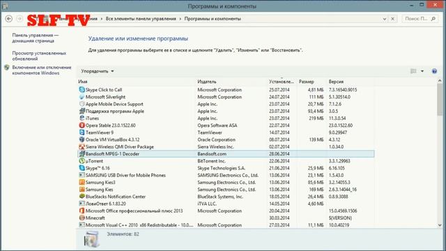The width and height of the screenshot is (446, 251).
Task: Open the Упорядочить dropdown menu
Action: pos(98,71)
